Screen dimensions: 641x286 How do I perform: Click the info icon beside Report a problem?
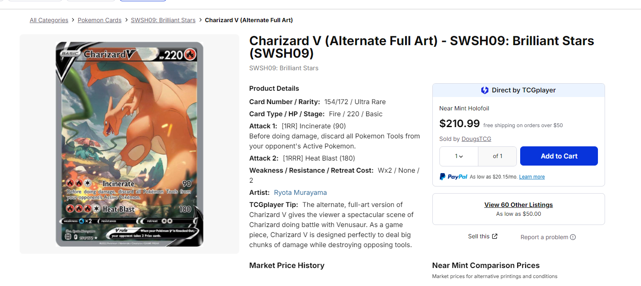(573, 237)
